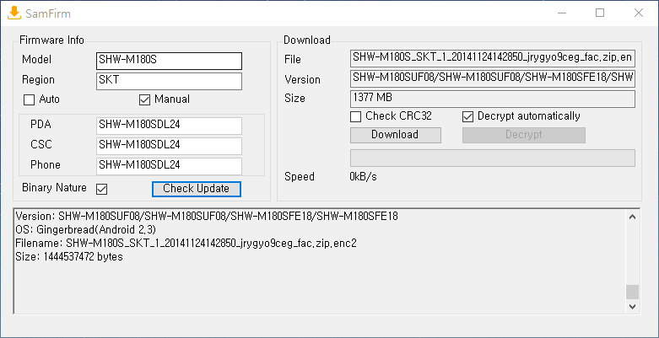
Task: Click the log scrollbar down arrow
Action: (x=632, y=307)
